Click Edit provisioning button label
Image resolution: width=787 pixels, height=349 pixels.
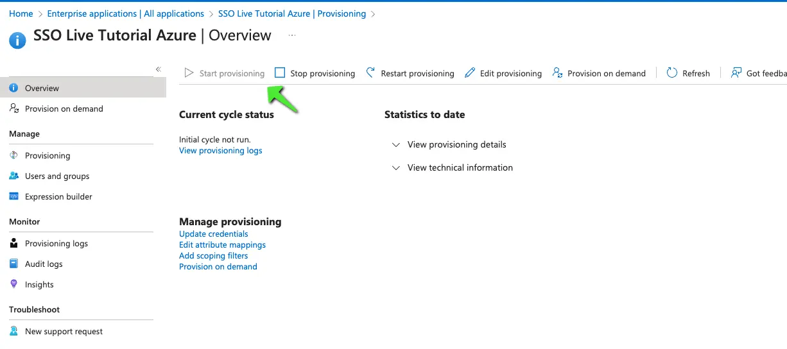click(511, 74)
